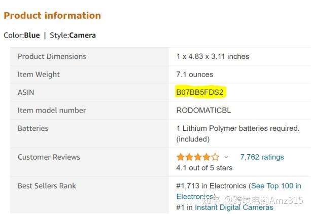Image resolution: width=311 pixels, height=214 pixels.
Task: Open the Instant Digital Cameras category link
Action: [x=234, y=207]
